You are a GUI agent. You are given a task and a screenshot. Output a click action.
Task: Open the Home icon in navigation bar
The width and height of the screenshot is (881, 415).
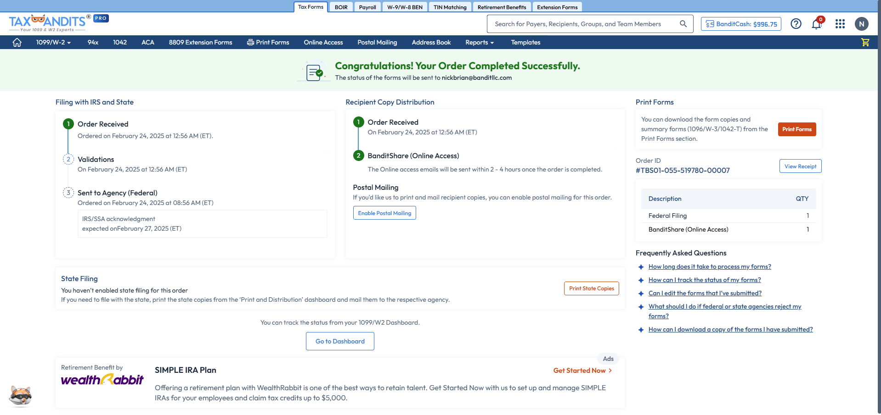(x=17, y=42)
